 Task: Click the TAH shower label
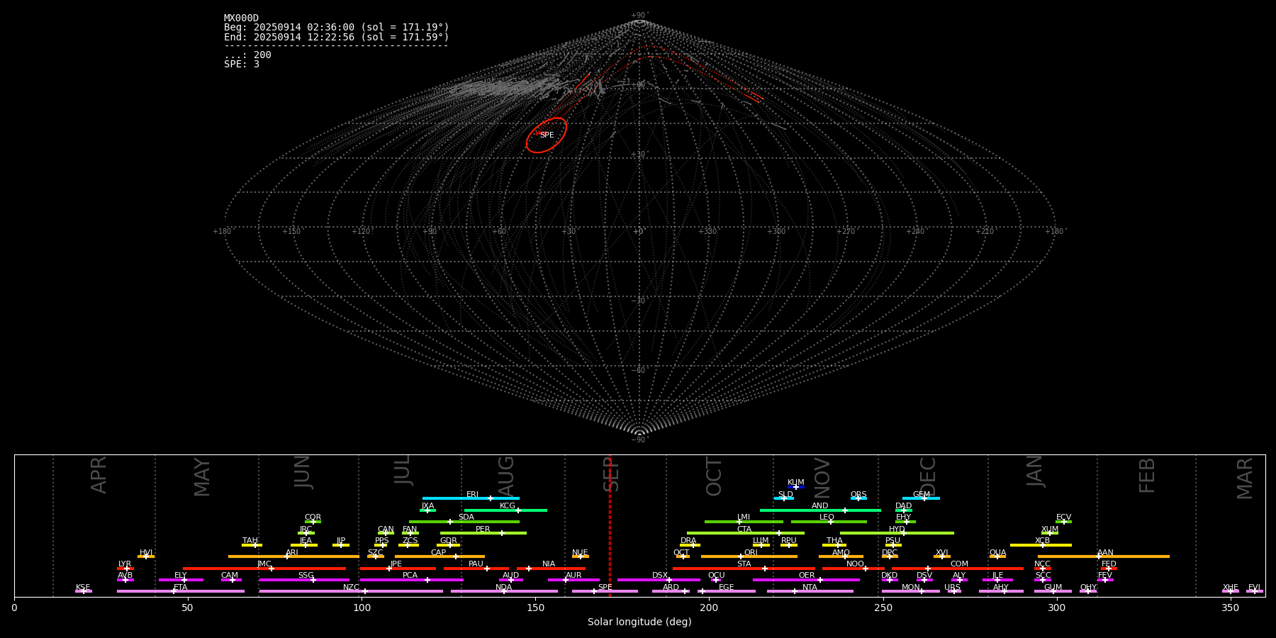(250, 541)
